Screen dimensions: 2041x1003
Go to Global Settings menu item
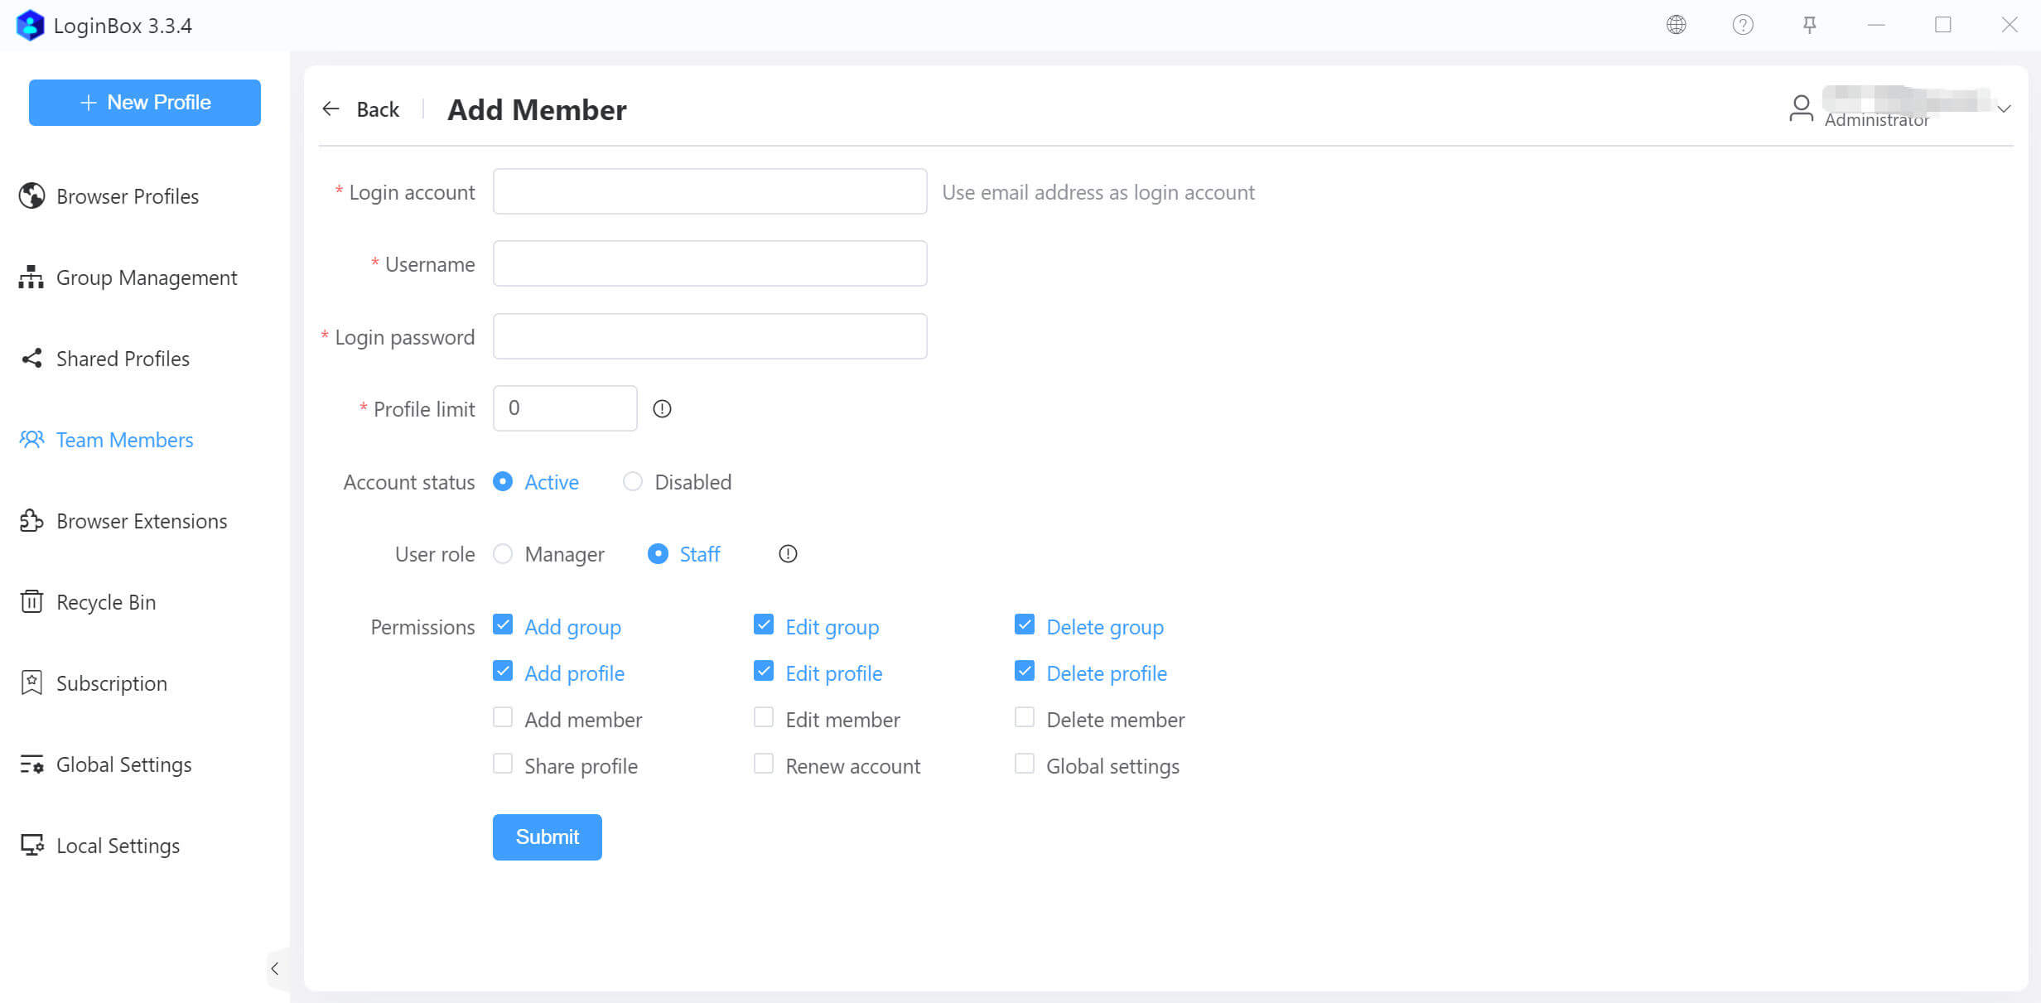124,764
